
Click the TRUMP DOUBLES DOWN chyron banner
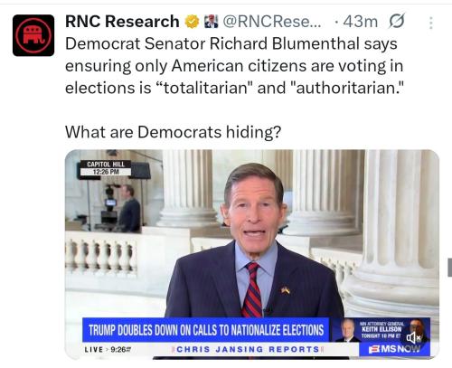point(206,330)
